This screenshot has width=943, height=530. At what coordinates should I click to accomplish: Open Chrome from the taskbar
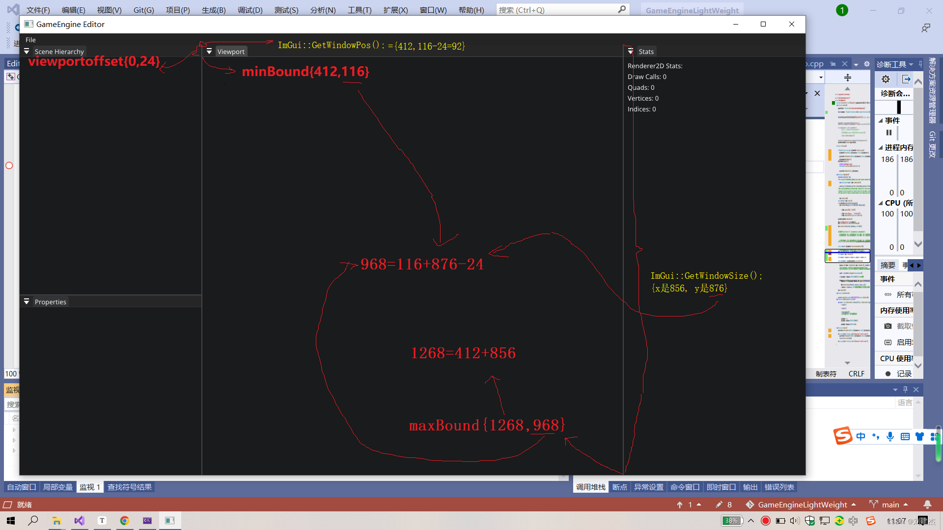(125, 521)
